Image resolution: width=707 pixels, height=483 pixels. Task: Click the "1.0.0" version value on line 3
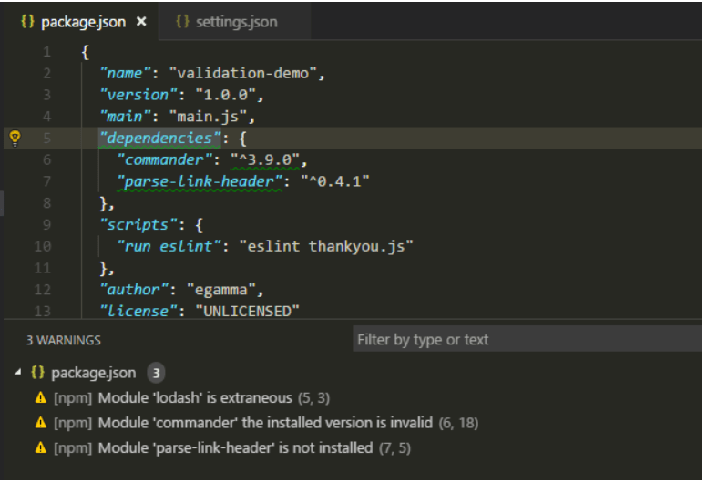pos(226,95)
